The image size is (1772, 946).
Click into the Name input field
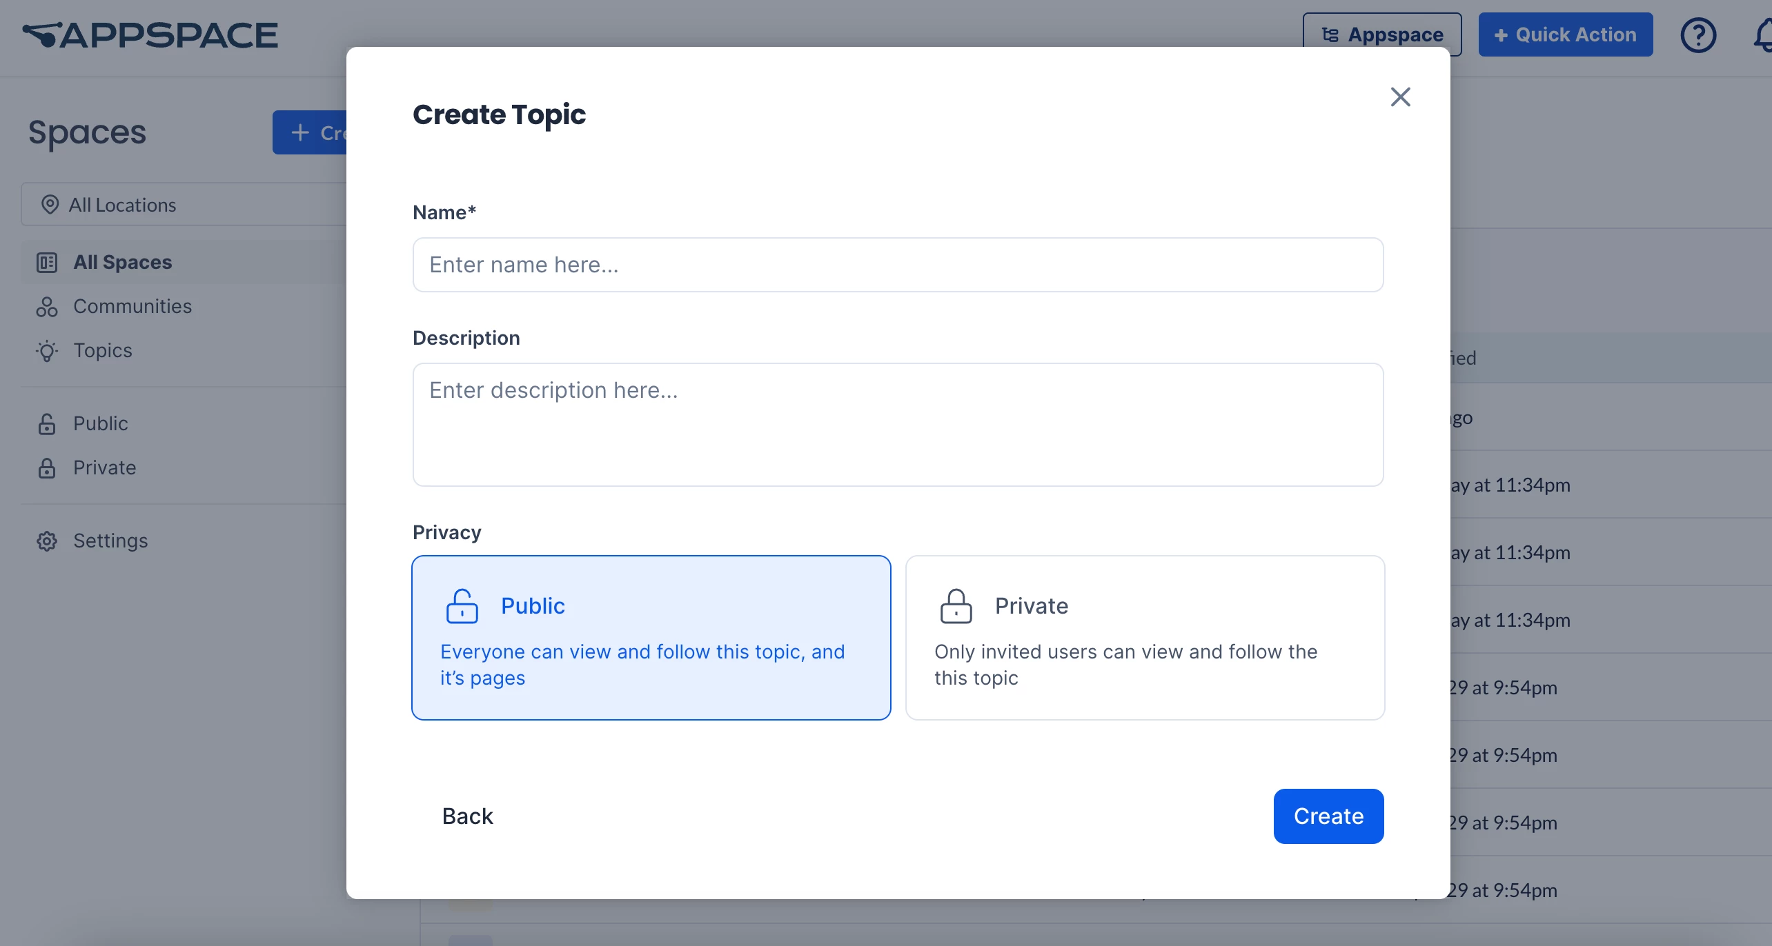898,265
